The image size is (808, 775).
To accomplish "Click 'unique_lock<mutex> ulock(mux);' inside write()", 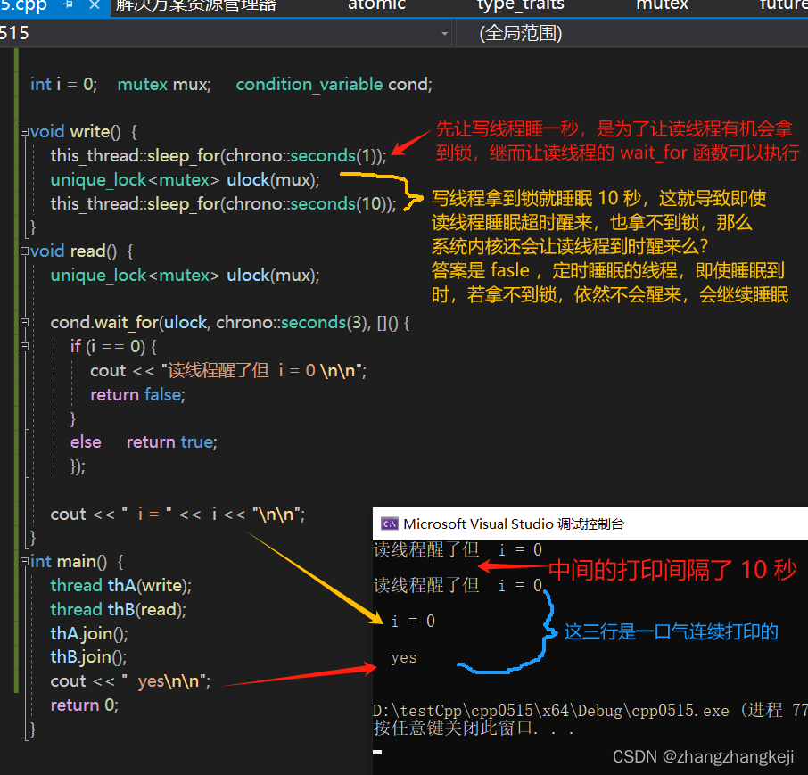I will click(185, 180).
